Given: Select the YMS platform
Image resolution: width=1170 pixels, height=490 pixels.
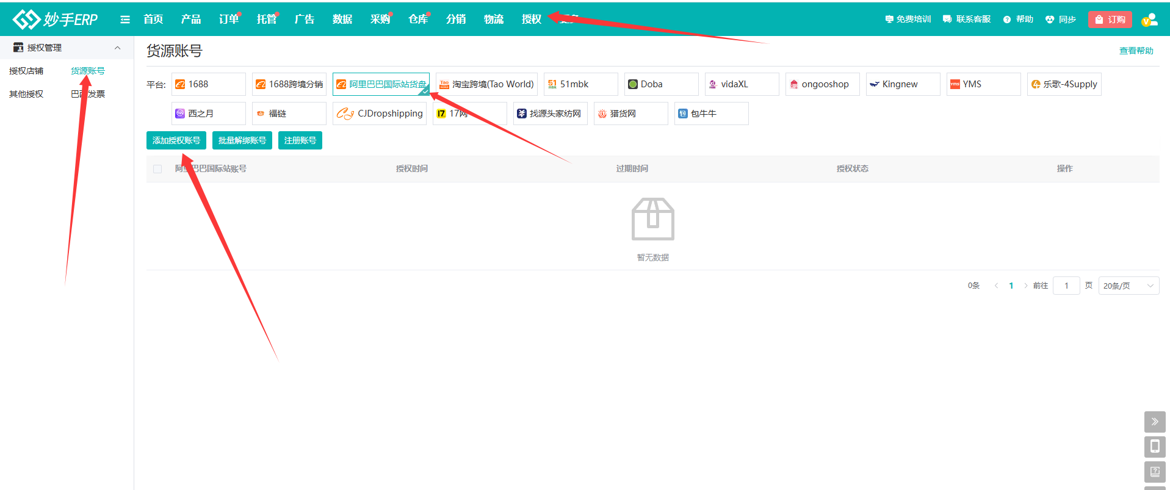Looking at the screenshot, I should pos(984,84).
